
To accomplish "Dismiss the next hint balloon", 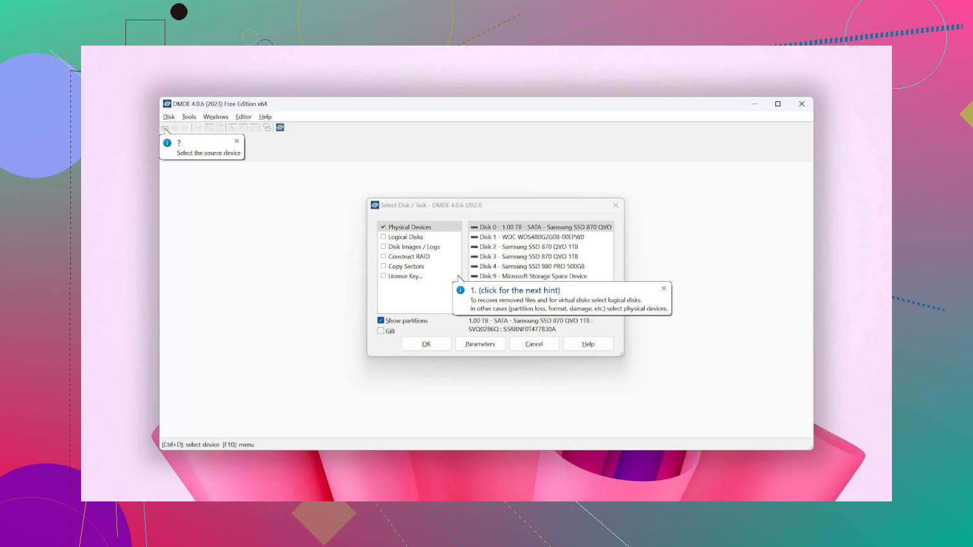I will pos(664,288).
